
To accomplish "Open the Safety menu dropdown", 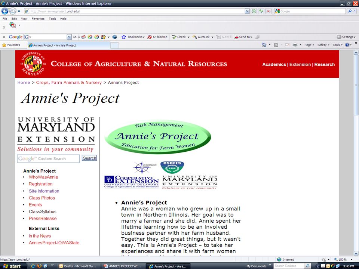I will (323, 45).
